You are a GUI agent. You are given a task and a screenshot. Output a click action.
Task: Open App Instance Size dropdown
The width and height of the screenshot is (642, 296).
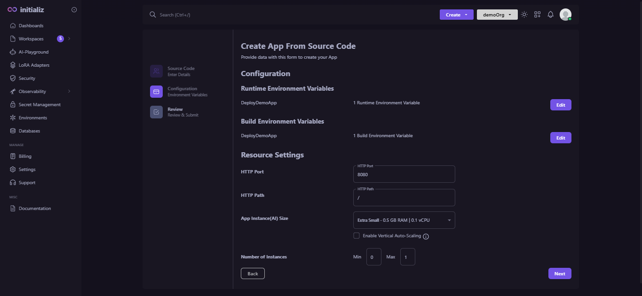404,220
